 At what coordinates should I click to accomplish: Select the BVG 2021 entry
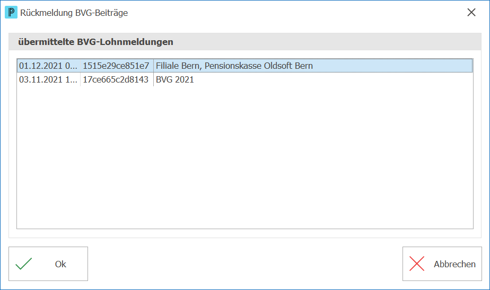click(x=313, y=79)
